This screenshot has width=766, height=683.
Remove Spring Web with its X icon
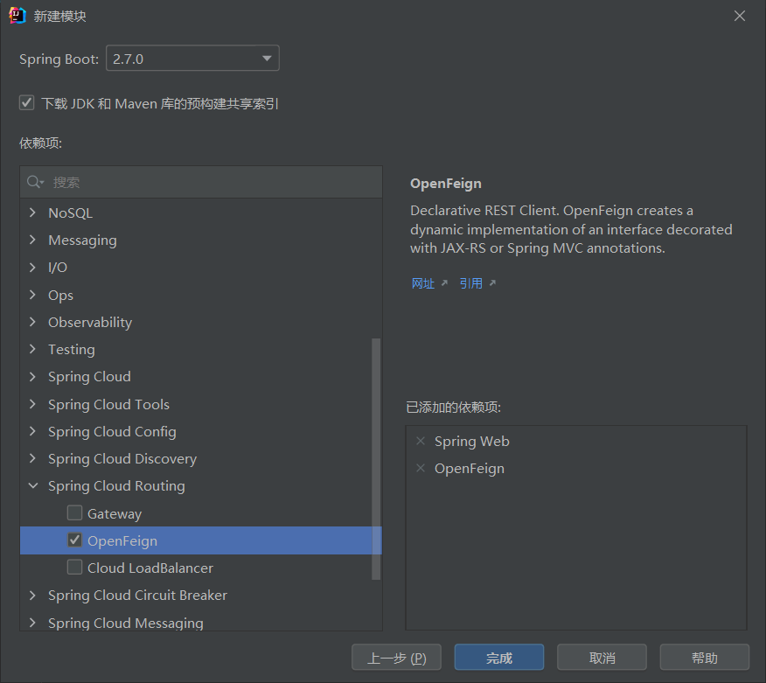point(421,441)
